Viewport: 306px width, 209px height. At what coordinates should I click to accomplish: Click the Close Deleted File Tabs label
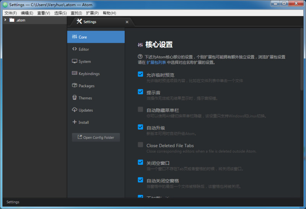[170, 146]
